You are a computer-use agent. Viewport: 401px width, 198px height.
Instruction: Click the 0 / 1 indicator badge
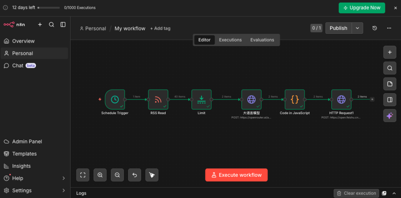[316, 28]
